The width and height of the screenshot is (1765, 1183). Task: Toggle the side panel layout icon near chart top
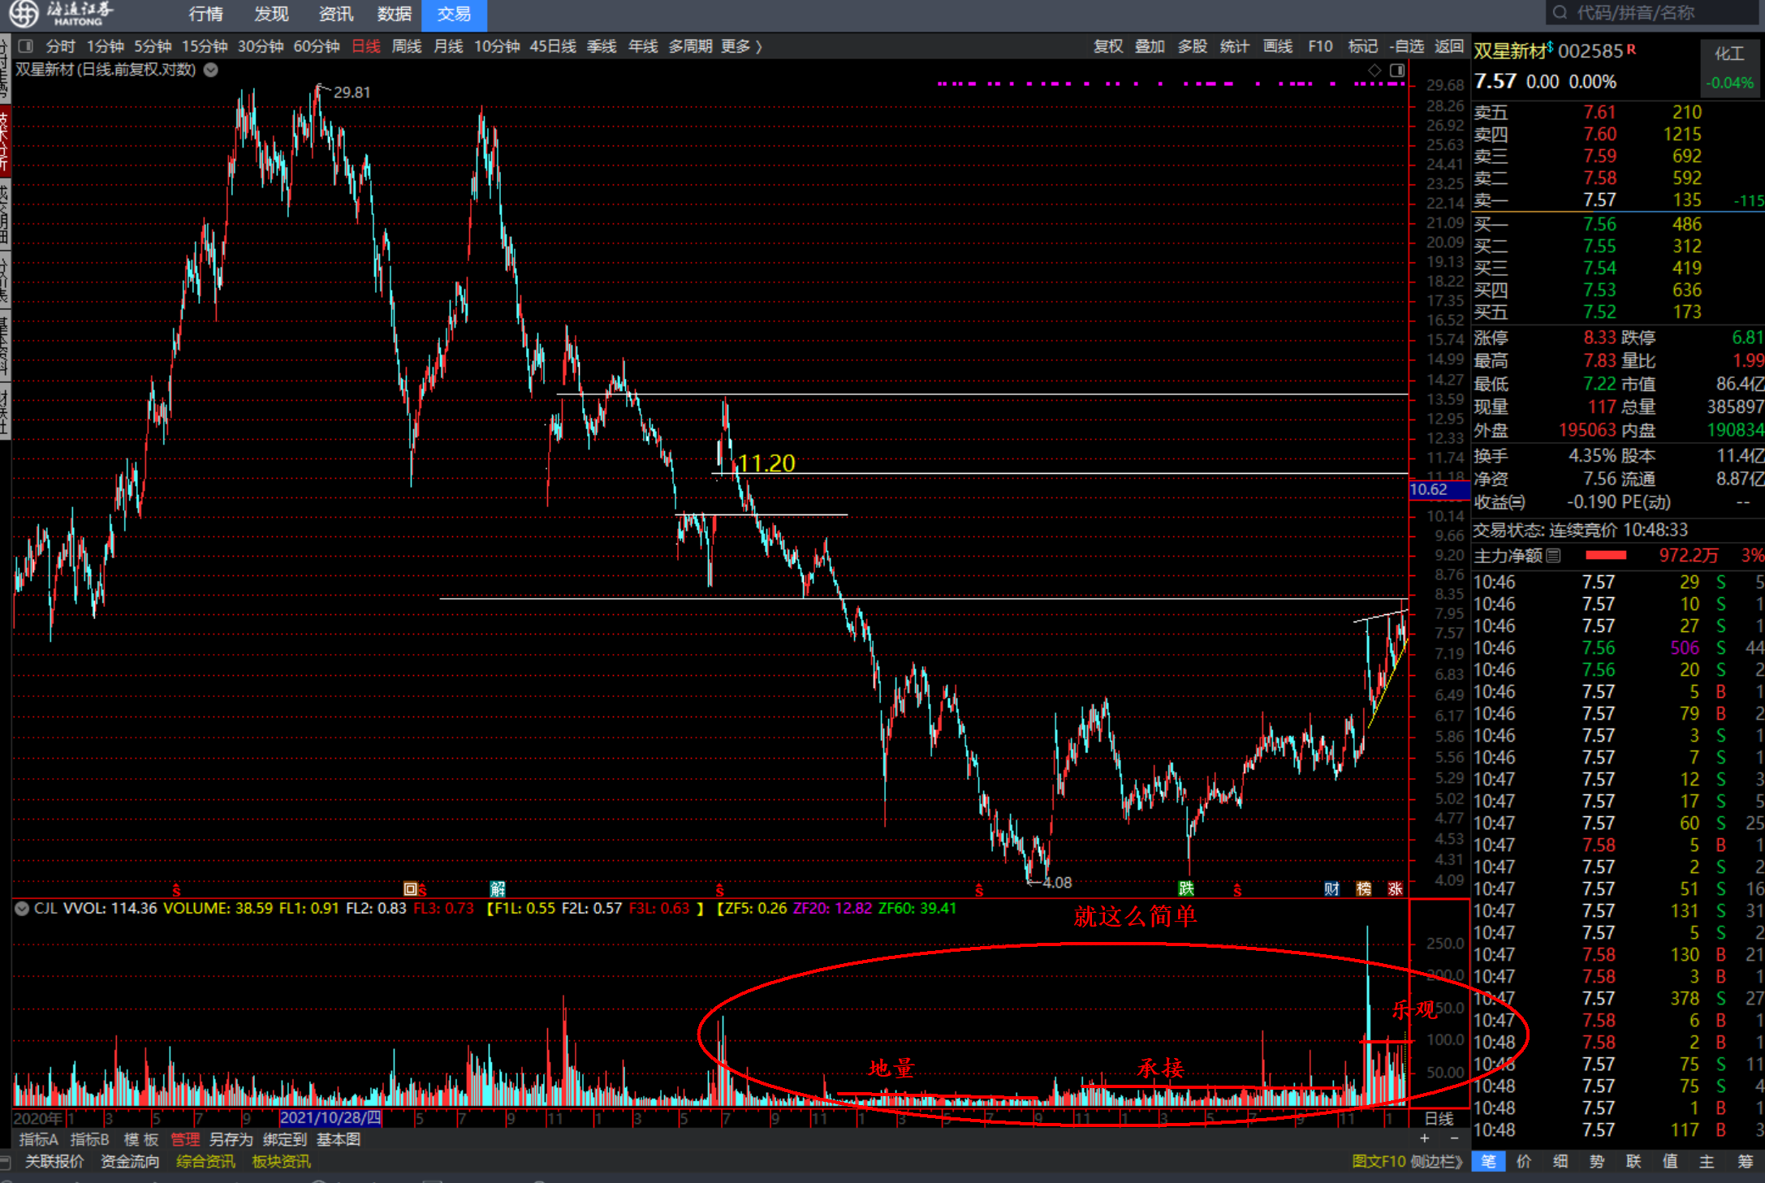pyautogui.click(x=1397, y=71)
